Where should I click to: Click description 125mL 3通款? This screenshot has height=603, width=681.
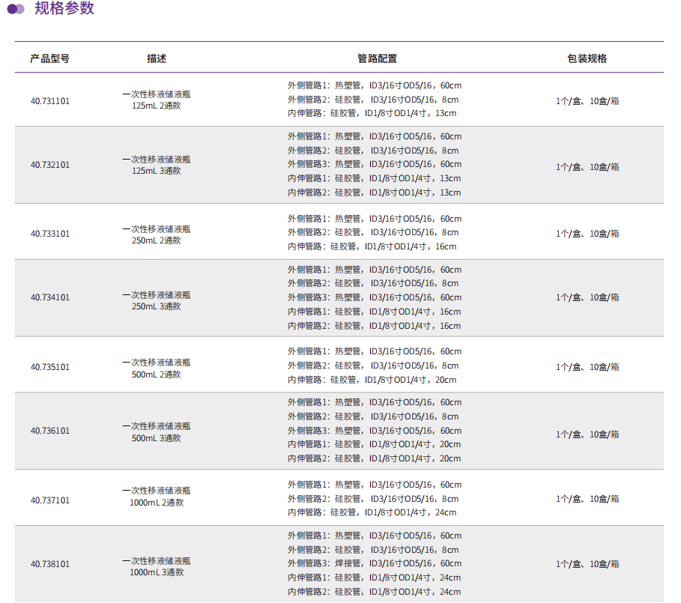pos(157,171)
